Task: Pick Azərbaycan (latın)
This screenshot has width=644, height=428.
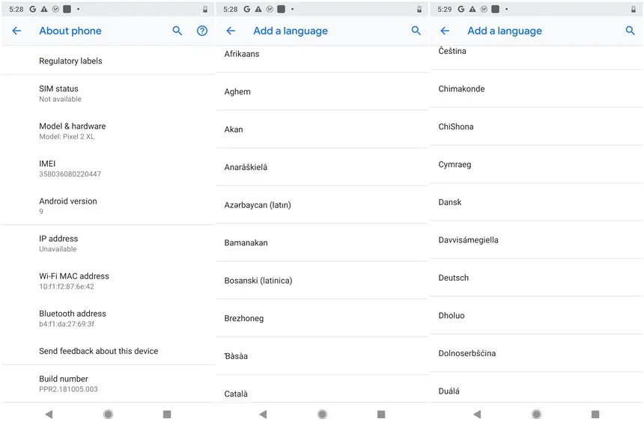Action: tap(322, 205)
